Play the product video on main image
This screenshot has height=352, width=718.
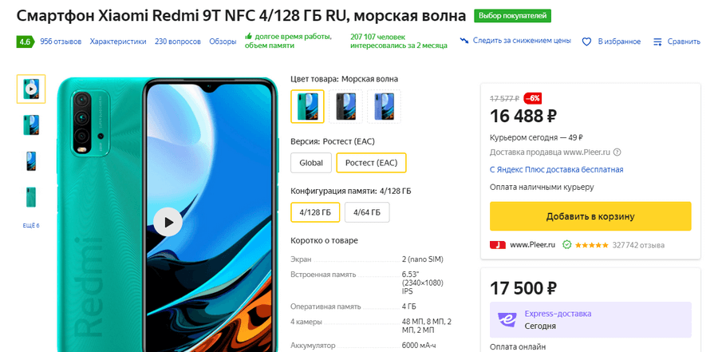(168, 221)
